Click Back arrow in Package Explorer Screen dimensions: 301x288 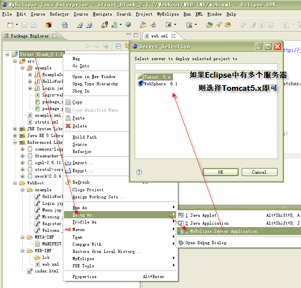point(87,46)
